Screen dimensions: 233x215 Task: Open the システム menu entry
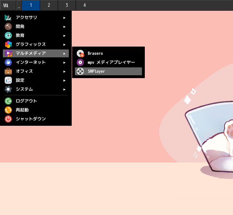point(36,89)
